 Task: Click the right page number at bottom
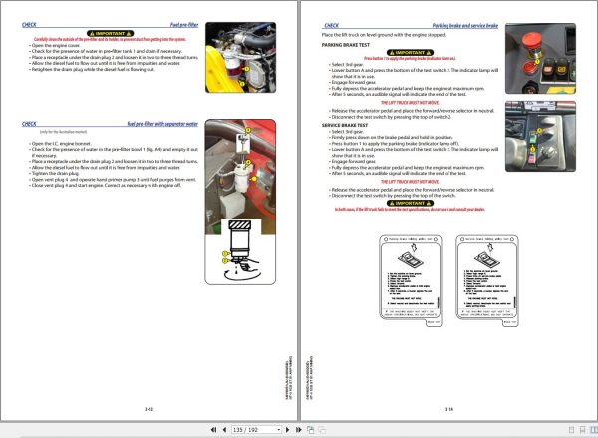(448, 409)
